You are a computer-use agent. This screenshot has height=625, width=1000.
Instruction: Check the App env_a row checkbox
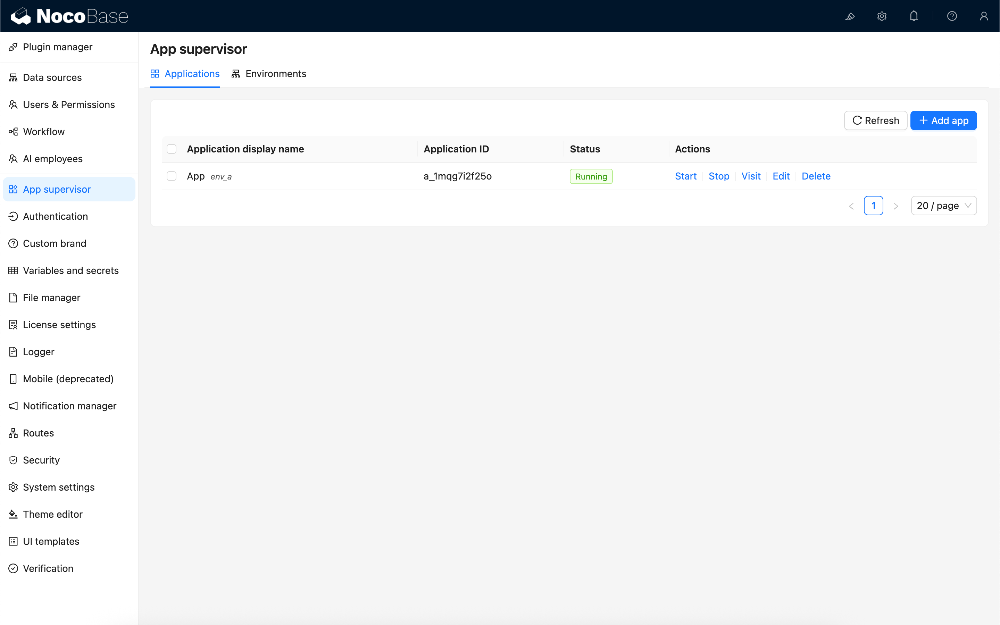tap(172, 176)
